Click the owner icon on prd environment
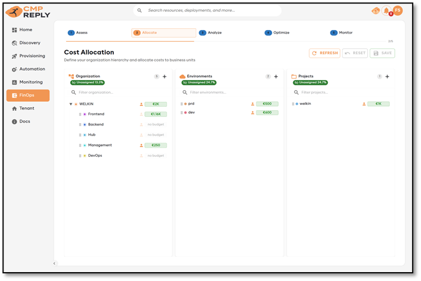Image resolution: width=421 pixels, height=281 pixels. pos(253,104)
